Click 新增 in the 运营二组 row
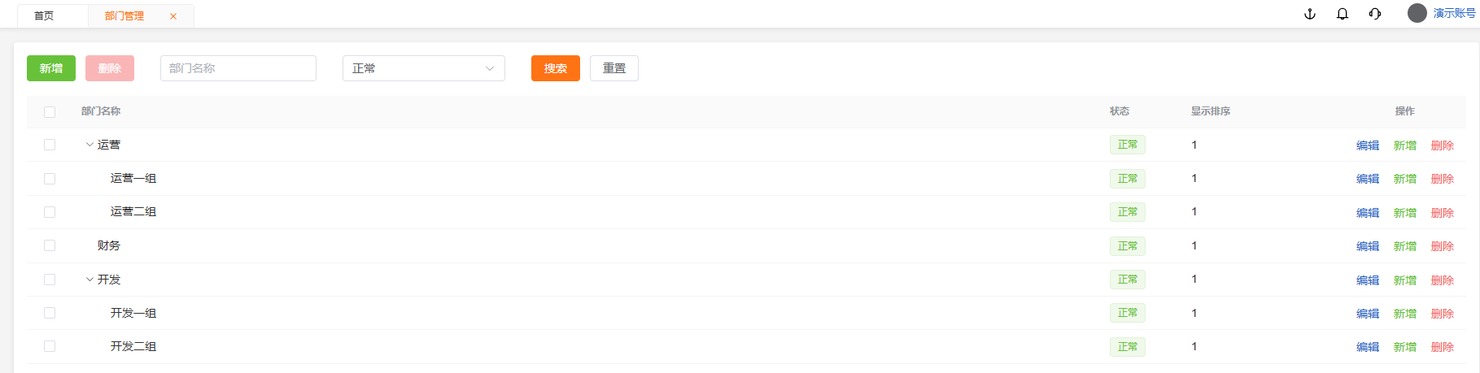 tap(1405, 213)
